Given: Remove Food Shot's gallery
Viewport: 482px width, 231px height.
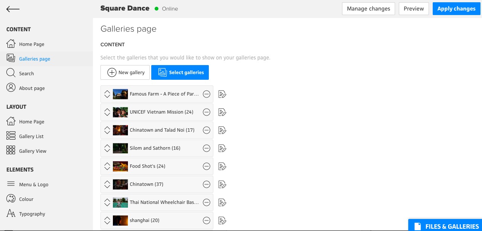Looking at the screenshot, I should [x=207, y=166].
